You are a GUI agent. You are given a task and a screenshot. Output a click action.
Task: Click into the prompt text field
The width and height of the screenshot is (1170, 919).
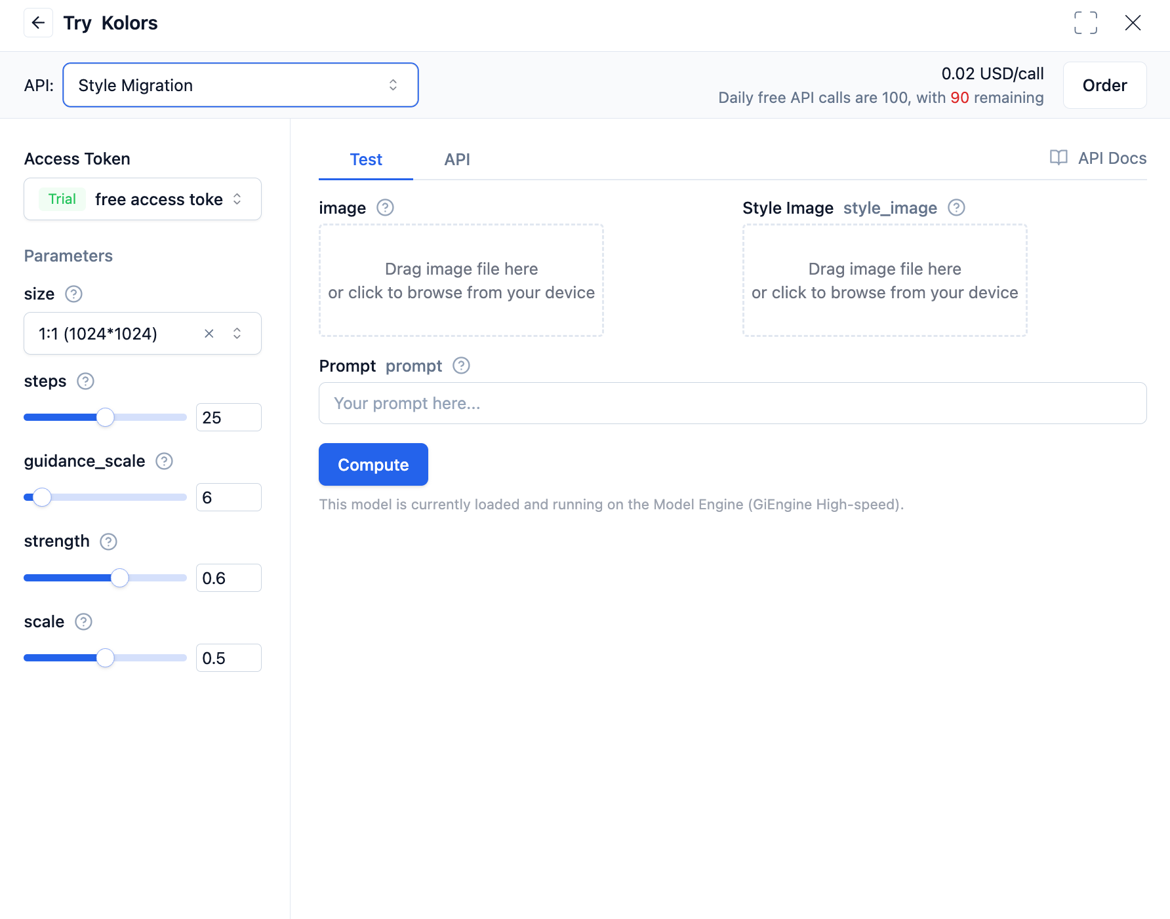(732, 403)
